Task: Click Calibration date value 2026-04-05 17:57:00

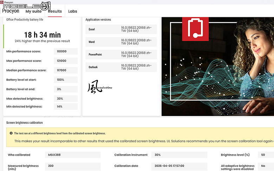Action: click(x=179, y=166)
